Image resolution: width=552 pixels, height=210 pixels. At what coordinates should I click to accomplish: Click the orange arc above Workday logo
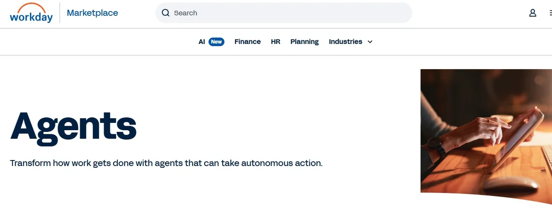coord(31,7)
